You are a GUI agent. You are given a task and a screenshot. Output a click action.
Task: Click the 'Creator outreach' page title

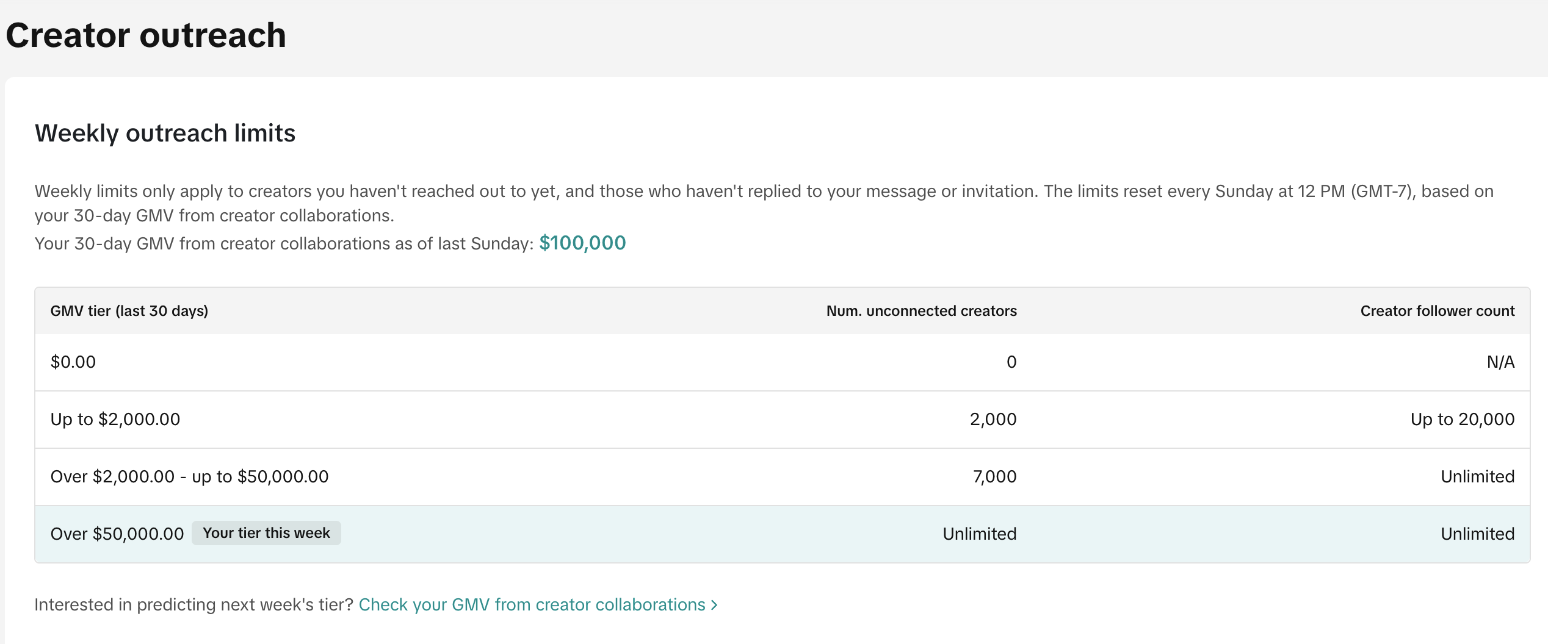click(x=146, y=35)
